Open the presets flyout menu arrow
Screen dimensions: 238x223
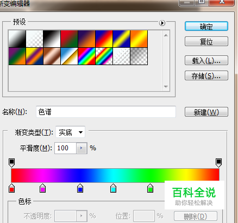click(162, 23)
